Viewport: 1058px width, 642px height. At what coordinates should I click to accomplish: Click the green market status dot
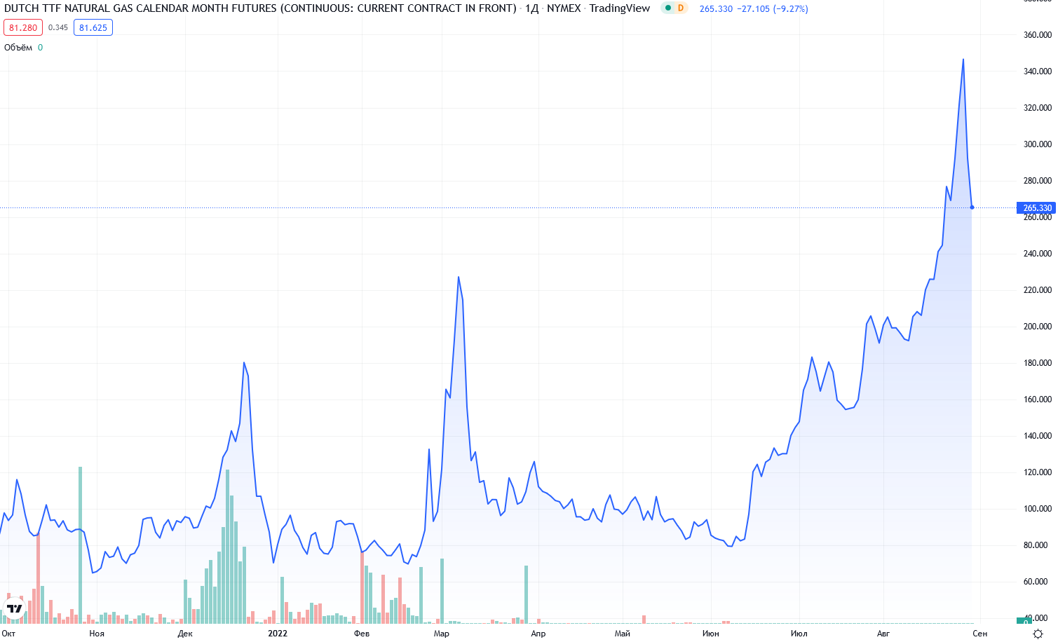pos(668,8)
